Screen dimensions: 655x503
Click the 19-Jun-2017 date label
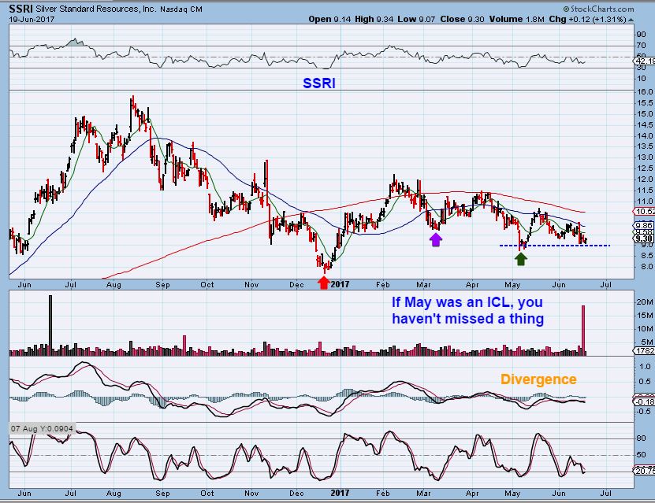(32, 19)
